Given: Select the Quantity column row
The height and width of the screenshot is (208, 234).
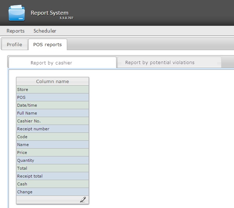Looking at the screenshot, I should click(53, 160).
